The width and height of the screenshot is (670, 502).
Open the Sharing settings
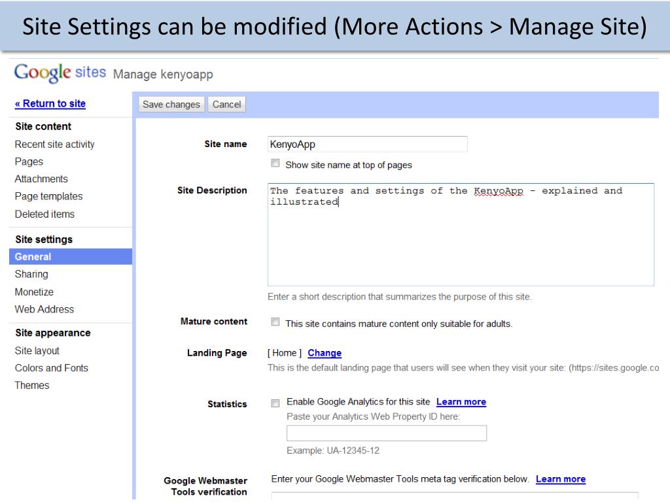click(x=31, y=274)
